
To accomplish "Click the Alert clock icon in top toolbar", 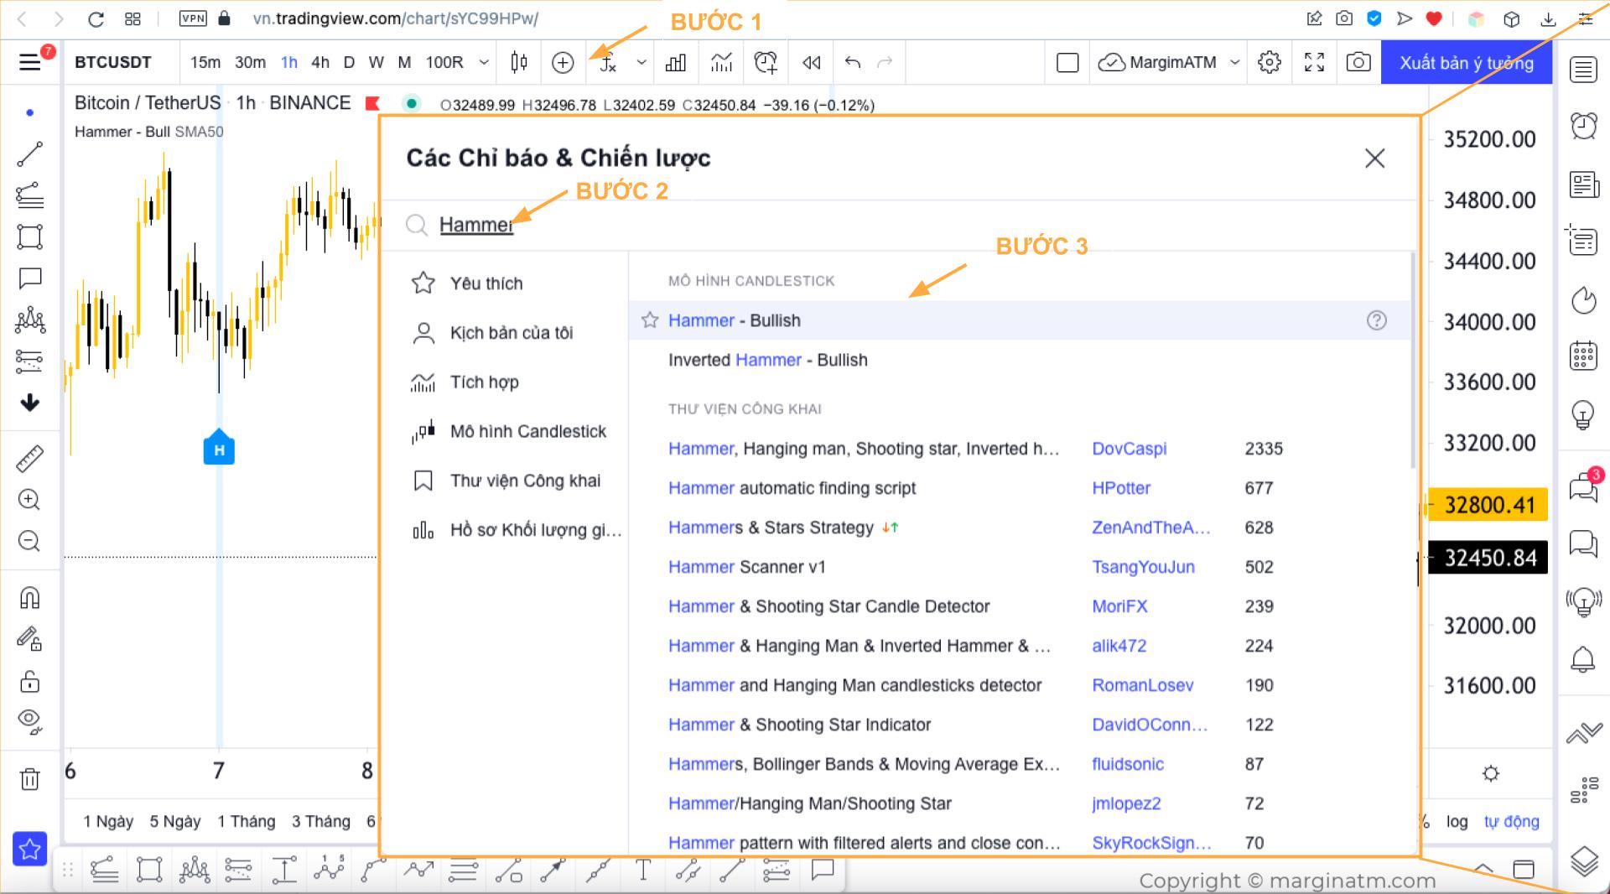I will [x=765, y=62].
